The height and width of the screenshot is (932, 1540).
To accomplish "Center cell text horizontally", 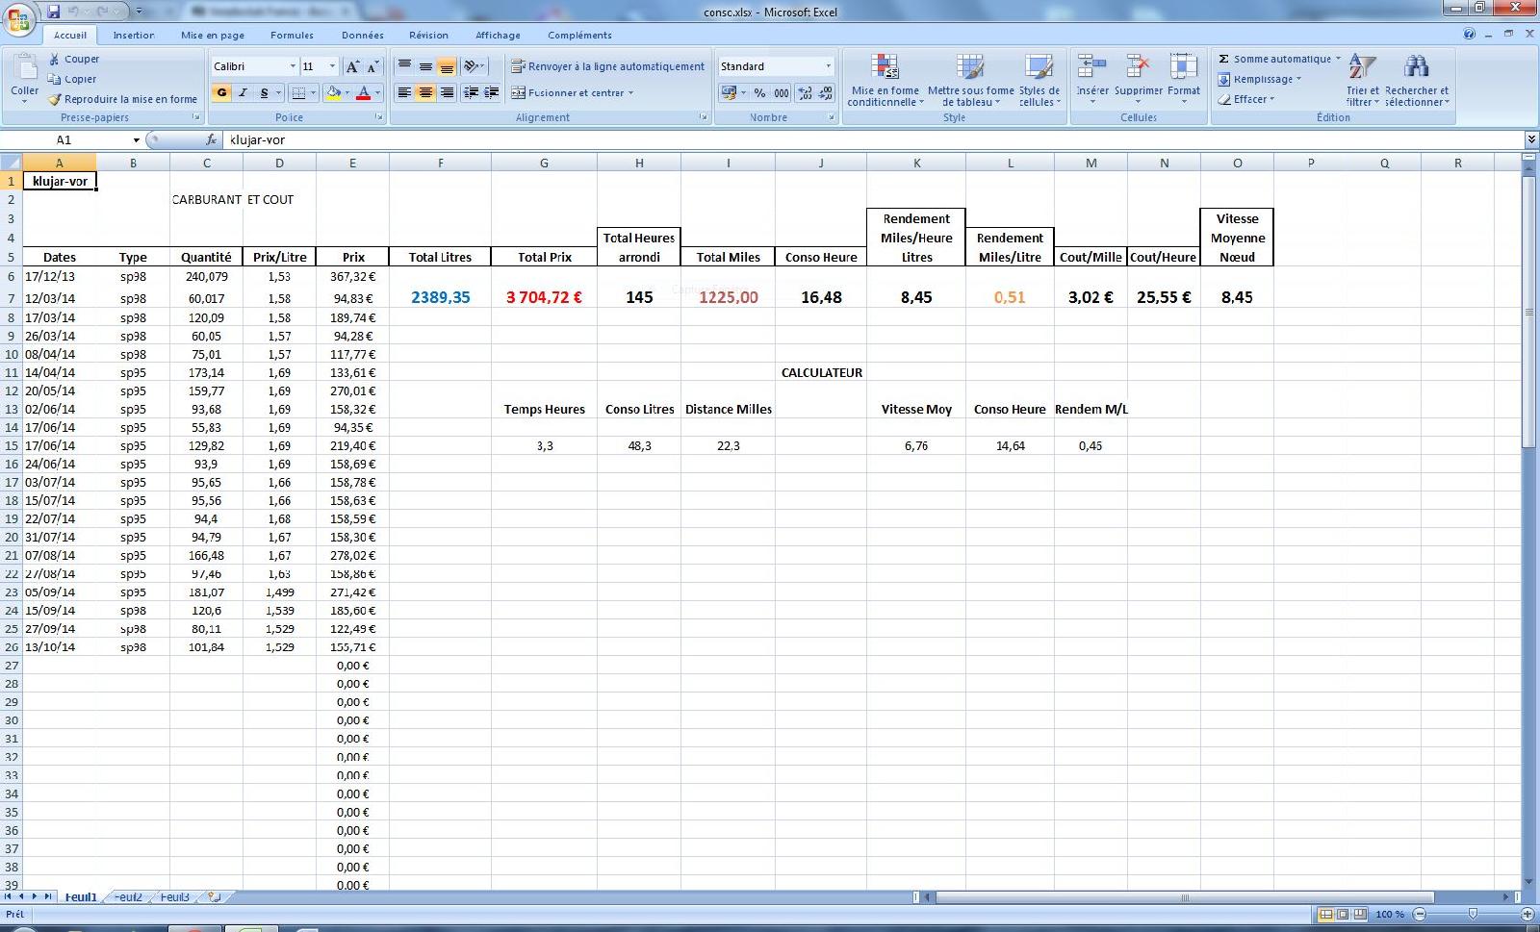I will point(425,92).
